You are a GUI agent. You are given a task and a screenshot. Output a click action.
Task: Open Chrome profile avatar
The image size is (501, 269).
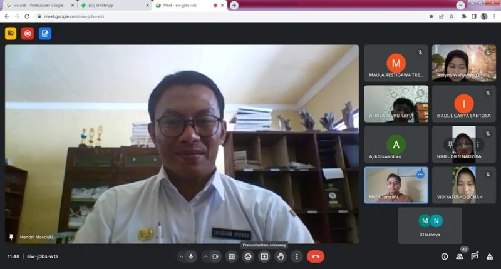coord(484,16)
